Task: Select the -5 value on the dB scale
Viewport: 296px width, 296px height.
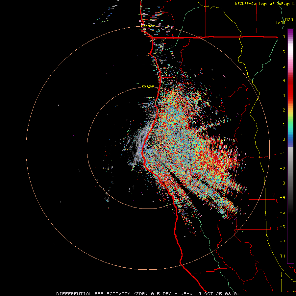Action: point(283,212)
